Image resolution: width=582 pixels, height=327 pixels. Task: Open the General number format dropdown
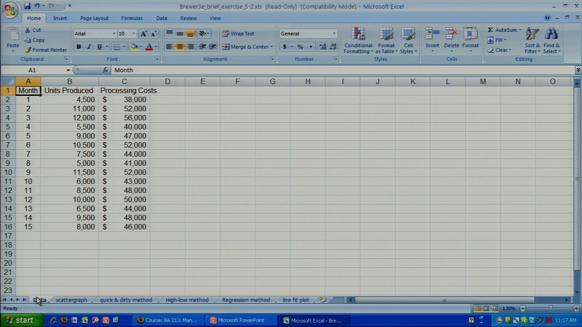pos(334,34)
